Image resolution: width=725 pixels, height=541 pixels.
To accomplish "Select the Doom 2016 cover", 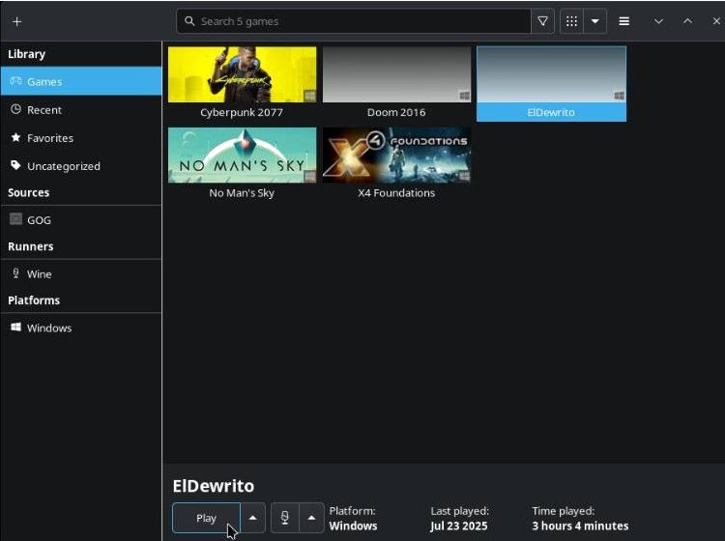I will 396,74.
